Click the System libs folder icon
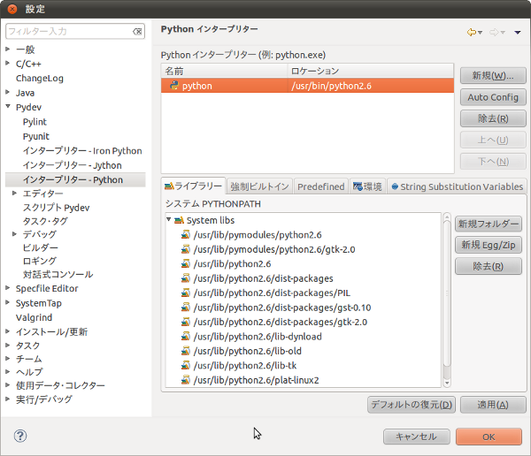The width and height of the screenshot is (531, 456). [x=179, y=220]
